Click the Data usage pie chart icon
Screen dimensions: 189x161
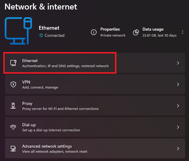click(136, 32)
